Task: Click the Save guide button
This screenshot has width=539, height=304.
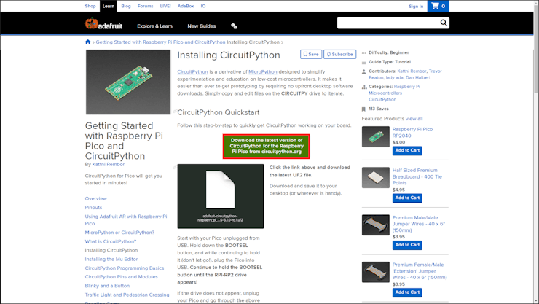Action: [x=311, y=55]
